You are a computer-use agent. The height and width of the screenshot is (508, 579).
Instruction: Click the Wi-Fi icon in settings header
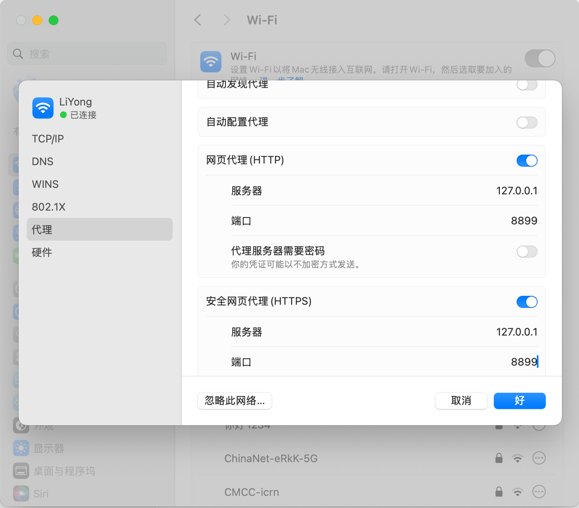coord(211,62)
